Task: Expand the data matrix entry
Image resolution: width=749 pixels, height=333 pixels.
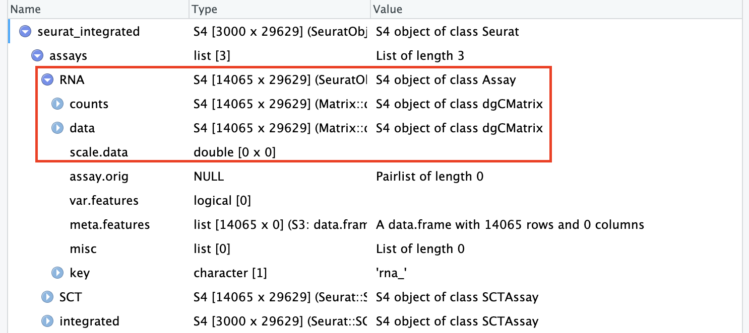Action: coord(57,128)
